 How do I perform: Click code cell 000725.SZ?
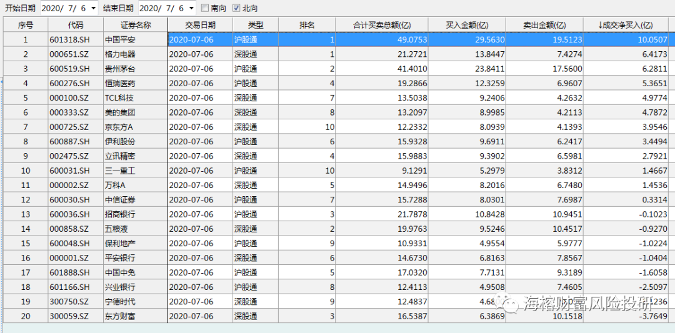tap(76, 127)
